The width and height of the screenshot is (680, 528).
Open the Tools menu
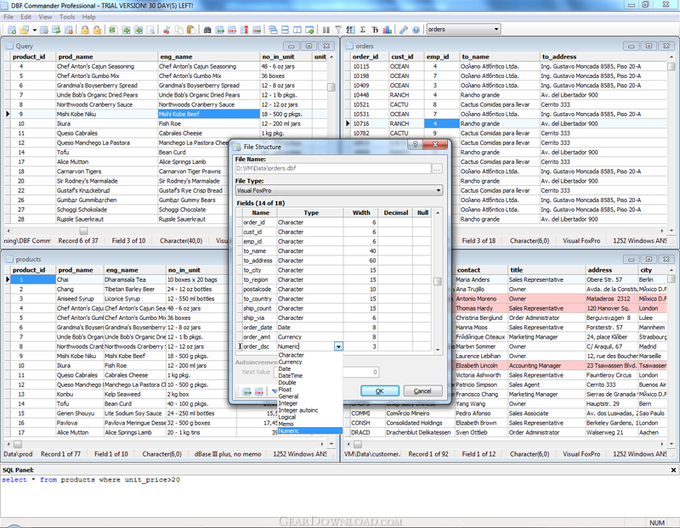click(67, 17)
